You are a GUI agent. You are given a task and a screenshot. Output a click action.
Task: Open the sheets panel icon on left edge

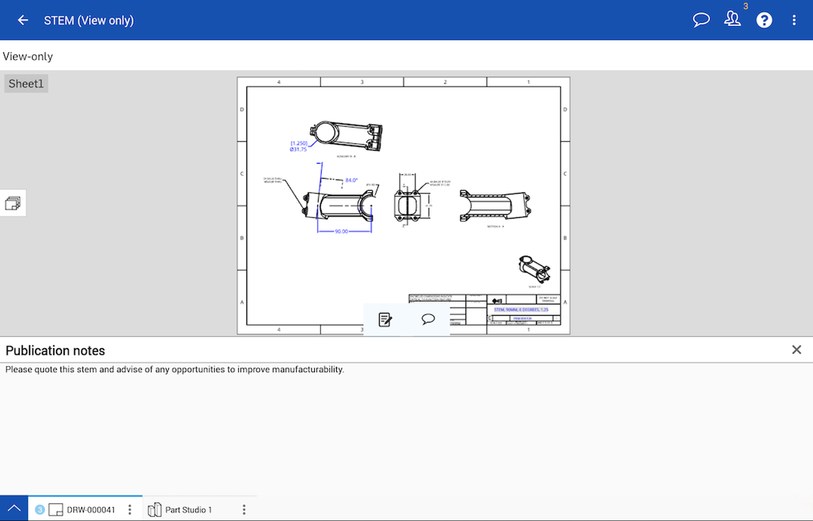[13, 203]
